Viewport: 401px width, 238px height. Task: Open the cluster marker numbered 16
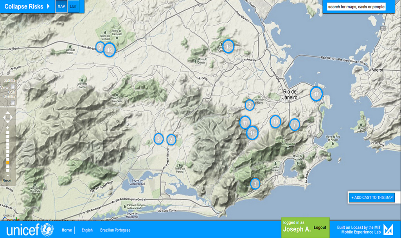click(x=110, y=50)
